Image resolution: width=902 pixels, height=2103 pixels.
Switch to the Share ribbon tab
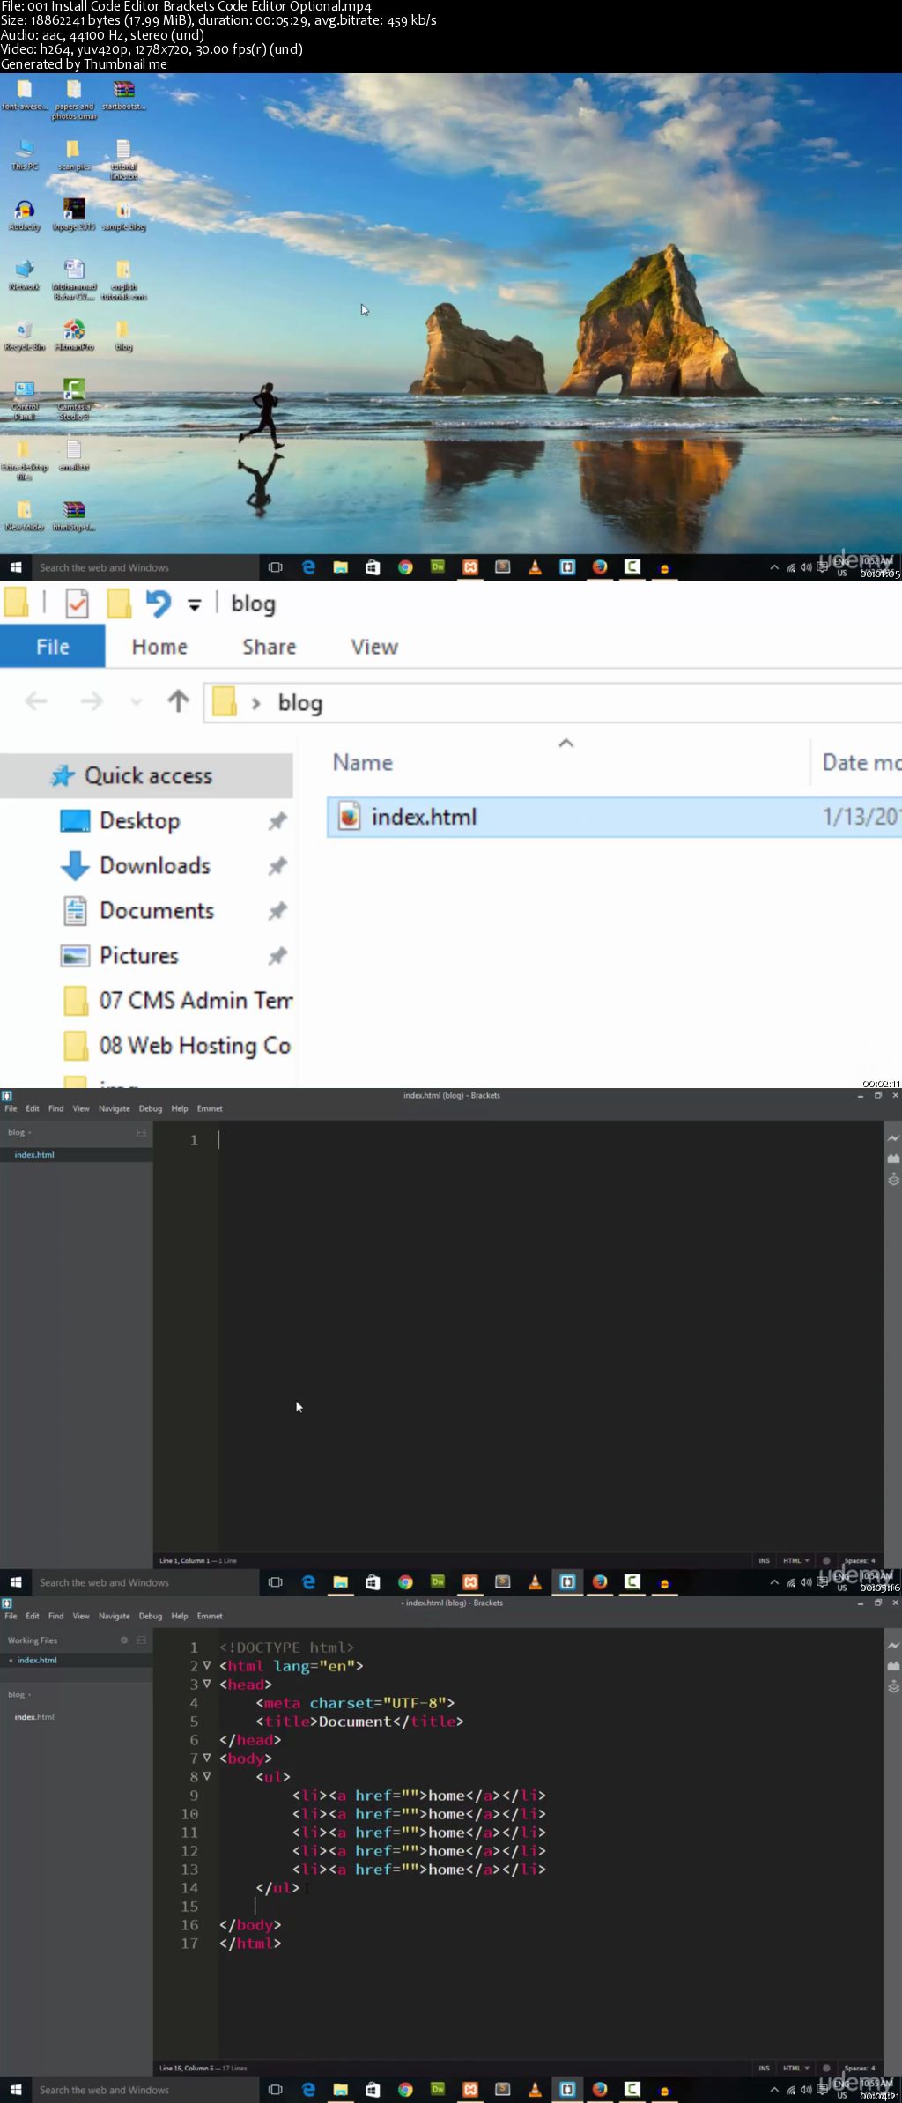pos(270,647)
